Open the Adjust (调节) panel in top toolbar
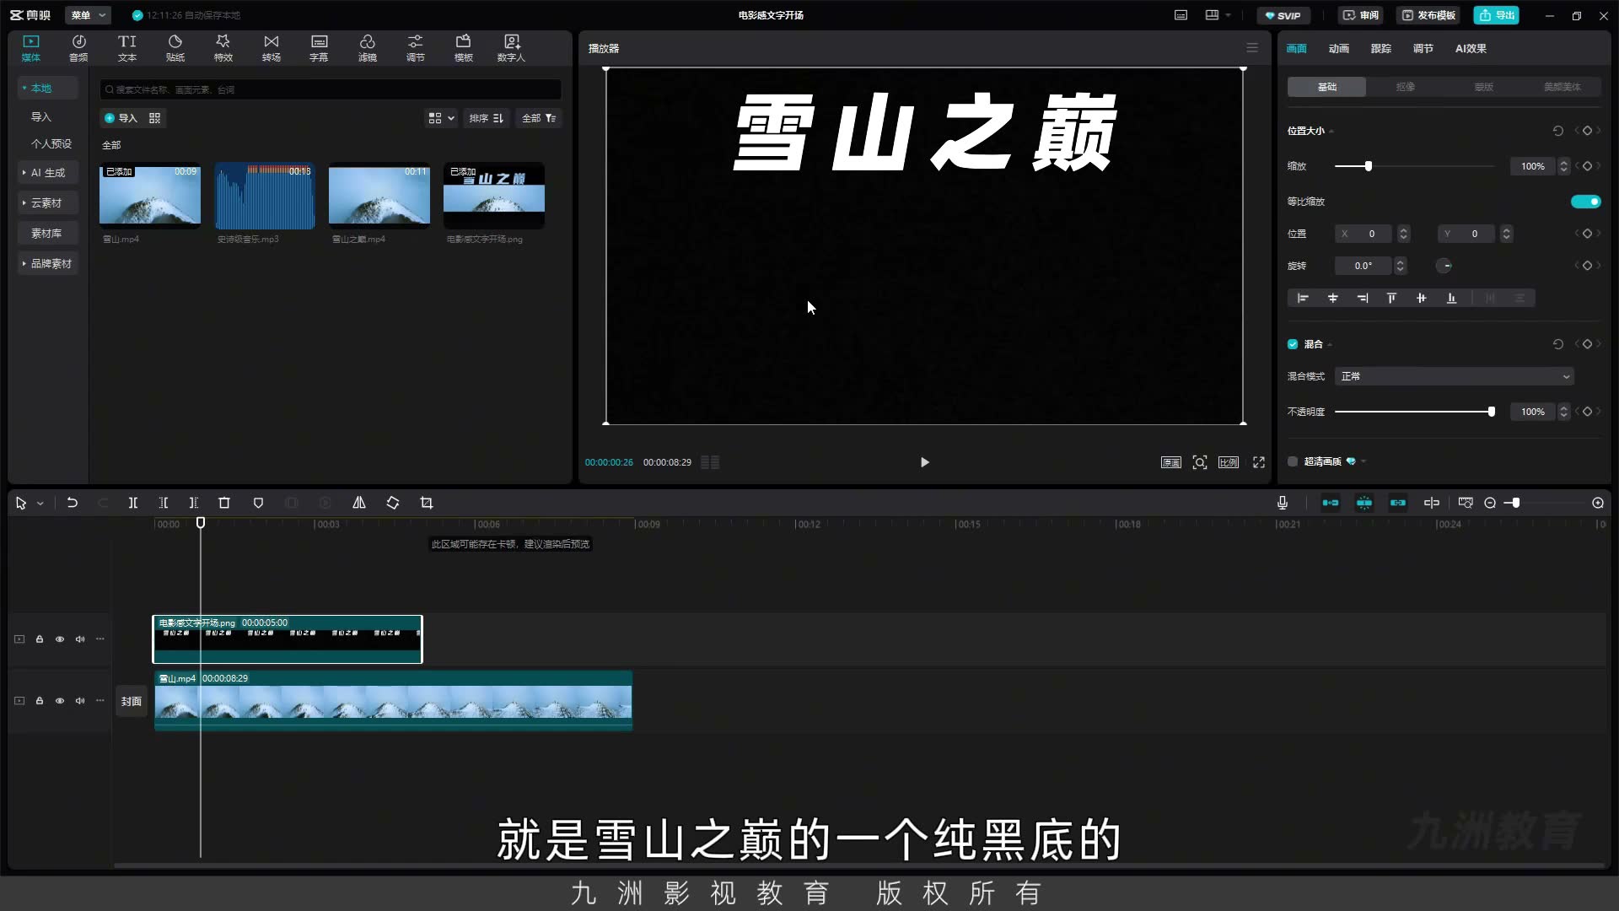This screenshot has width=1619, height=911. tap(415, 48)
